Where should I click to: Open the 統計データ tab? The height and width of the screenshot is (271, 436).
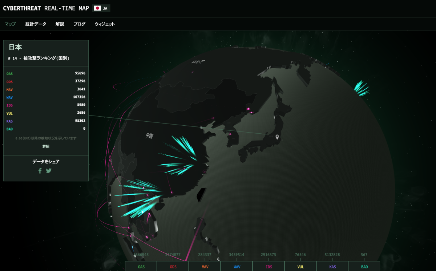(x=36, y=24)
